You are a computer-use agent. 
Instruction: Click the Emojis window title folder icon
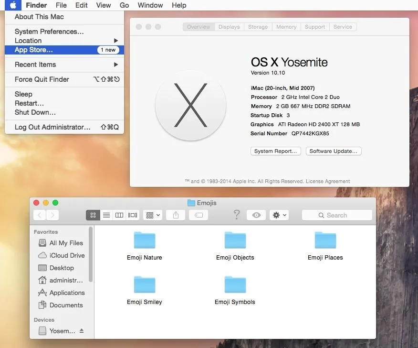click(x=191, y=203)
